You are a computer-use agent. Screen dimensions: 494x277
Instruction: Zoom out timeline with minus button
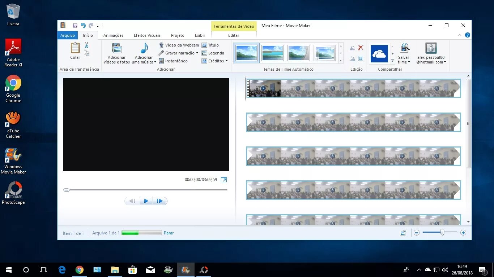coord(417,233)
